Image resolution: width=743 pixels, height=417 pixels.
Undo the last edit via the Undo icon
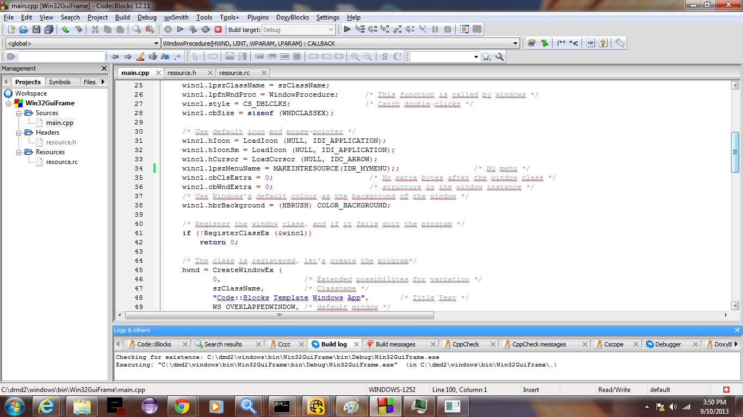(x=66, y=29)
